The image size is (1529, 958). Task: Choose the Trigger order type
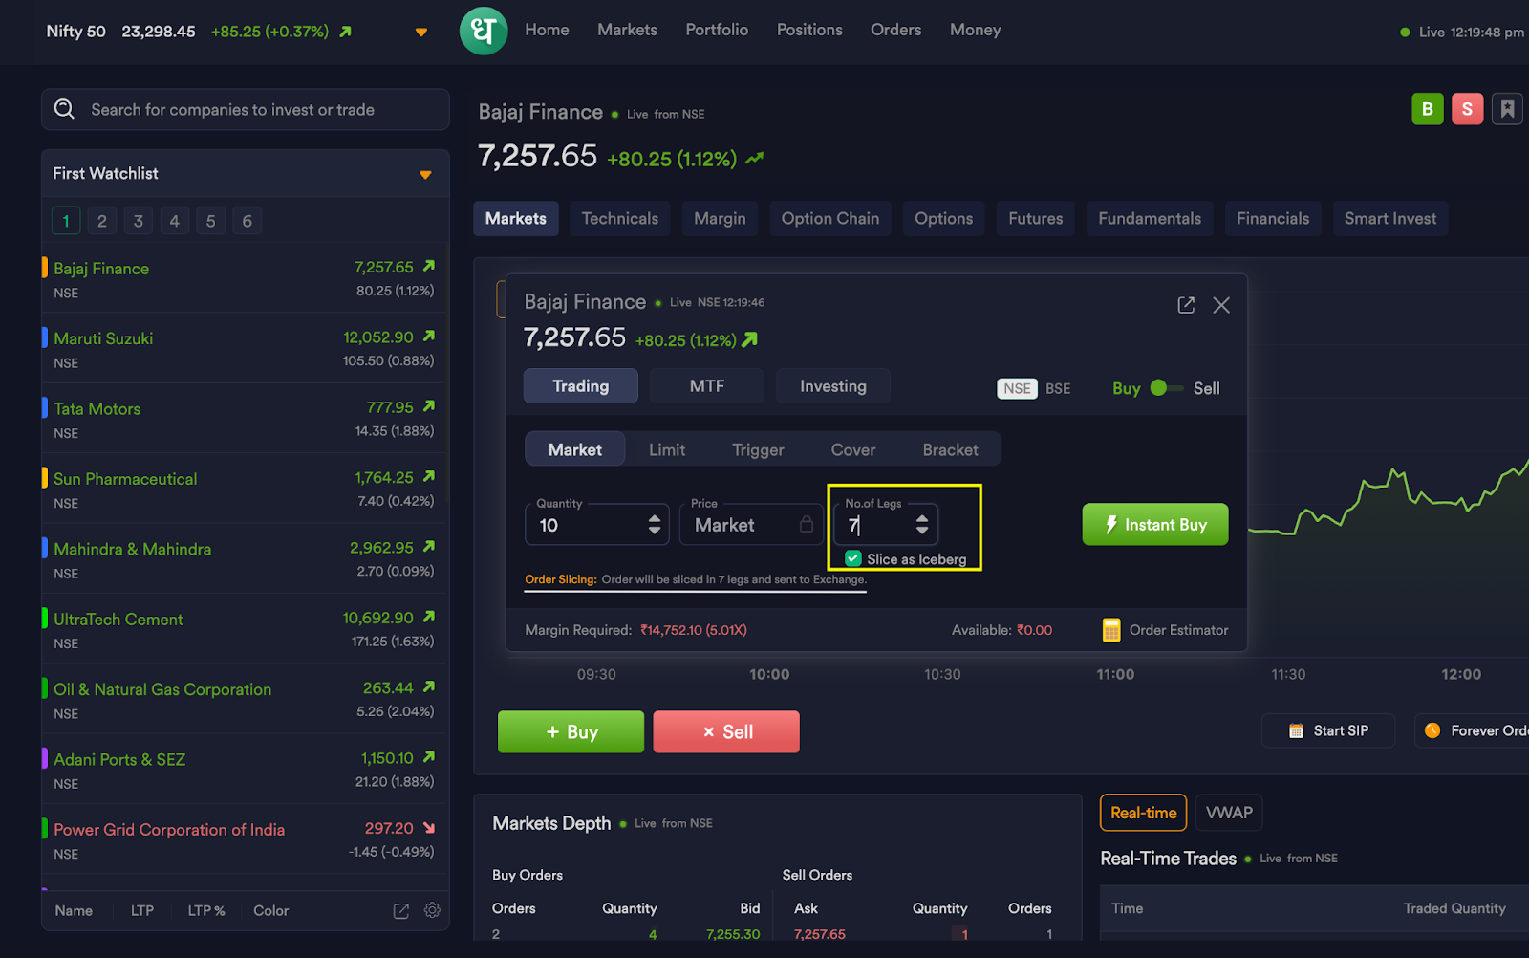[758, 449]
